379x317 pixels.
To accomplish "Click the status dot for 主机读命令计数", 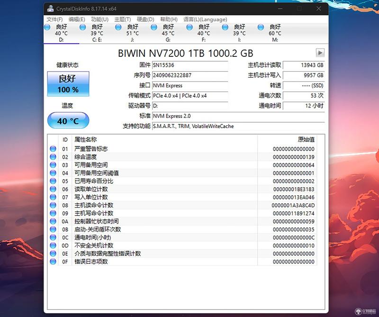I will click(53, 205).
